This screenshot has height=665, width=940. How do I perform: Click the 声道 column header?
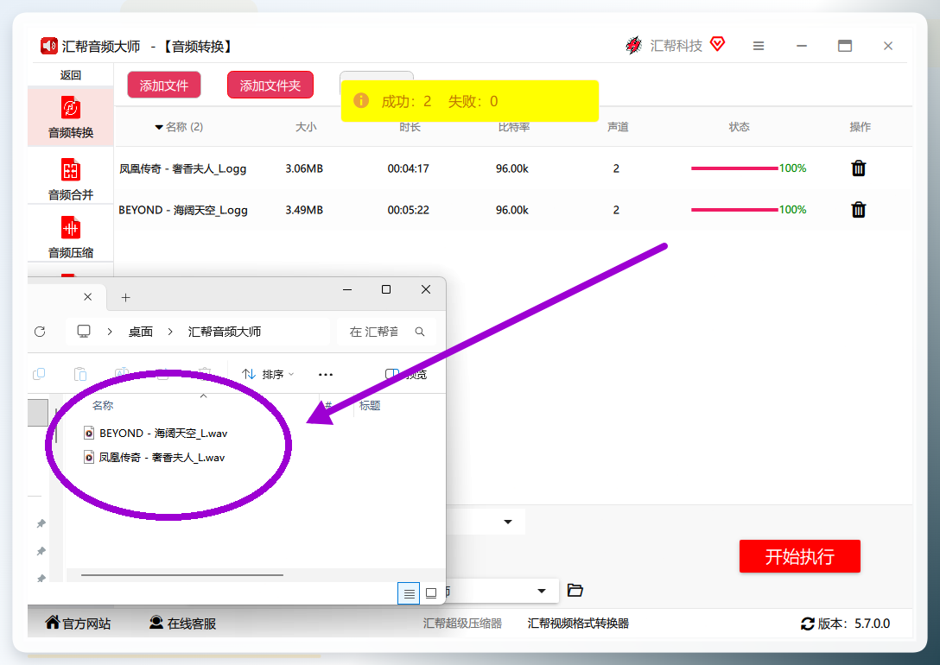[x=618, y=127]
